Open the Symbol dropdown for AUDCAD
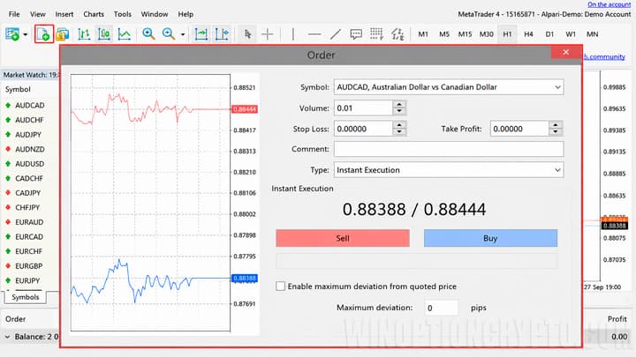The image size is (636, 357). click(x=557, y=87)
